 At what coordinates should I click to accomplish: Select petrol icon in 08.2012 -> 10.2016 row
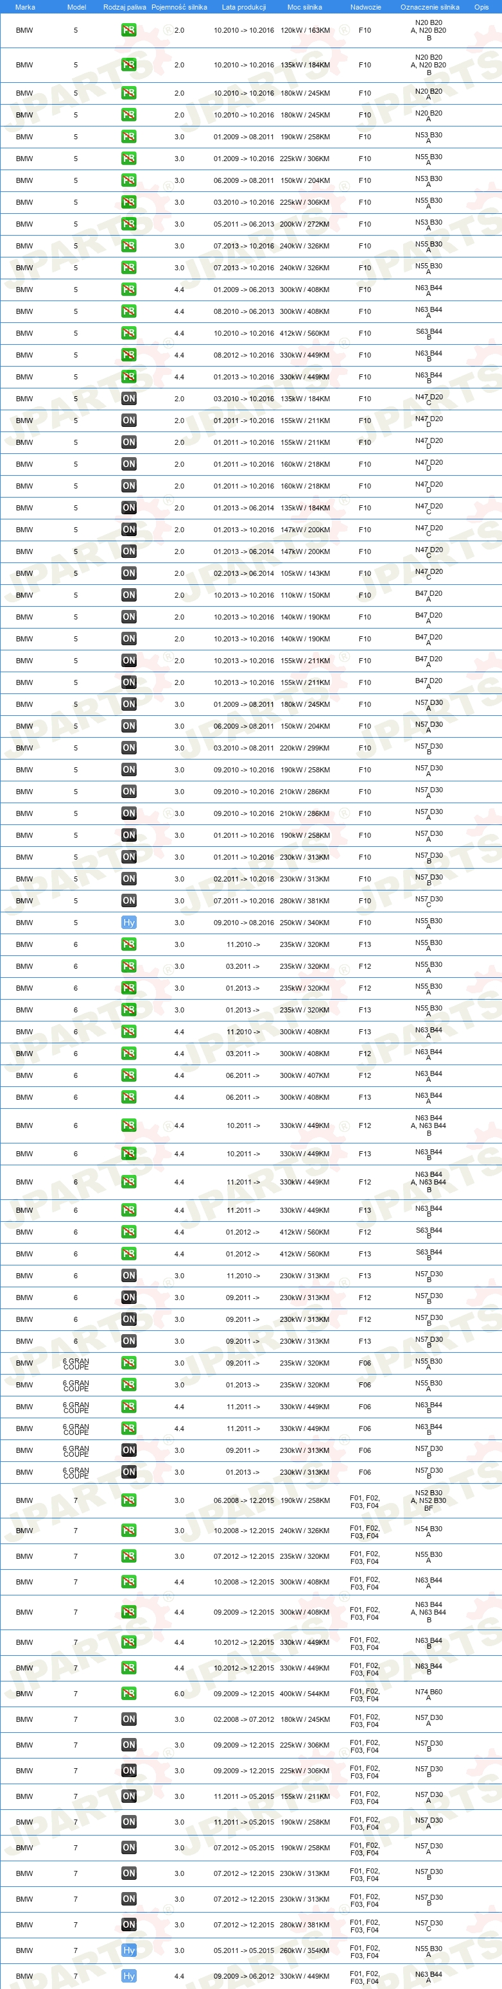coord(128,355)
